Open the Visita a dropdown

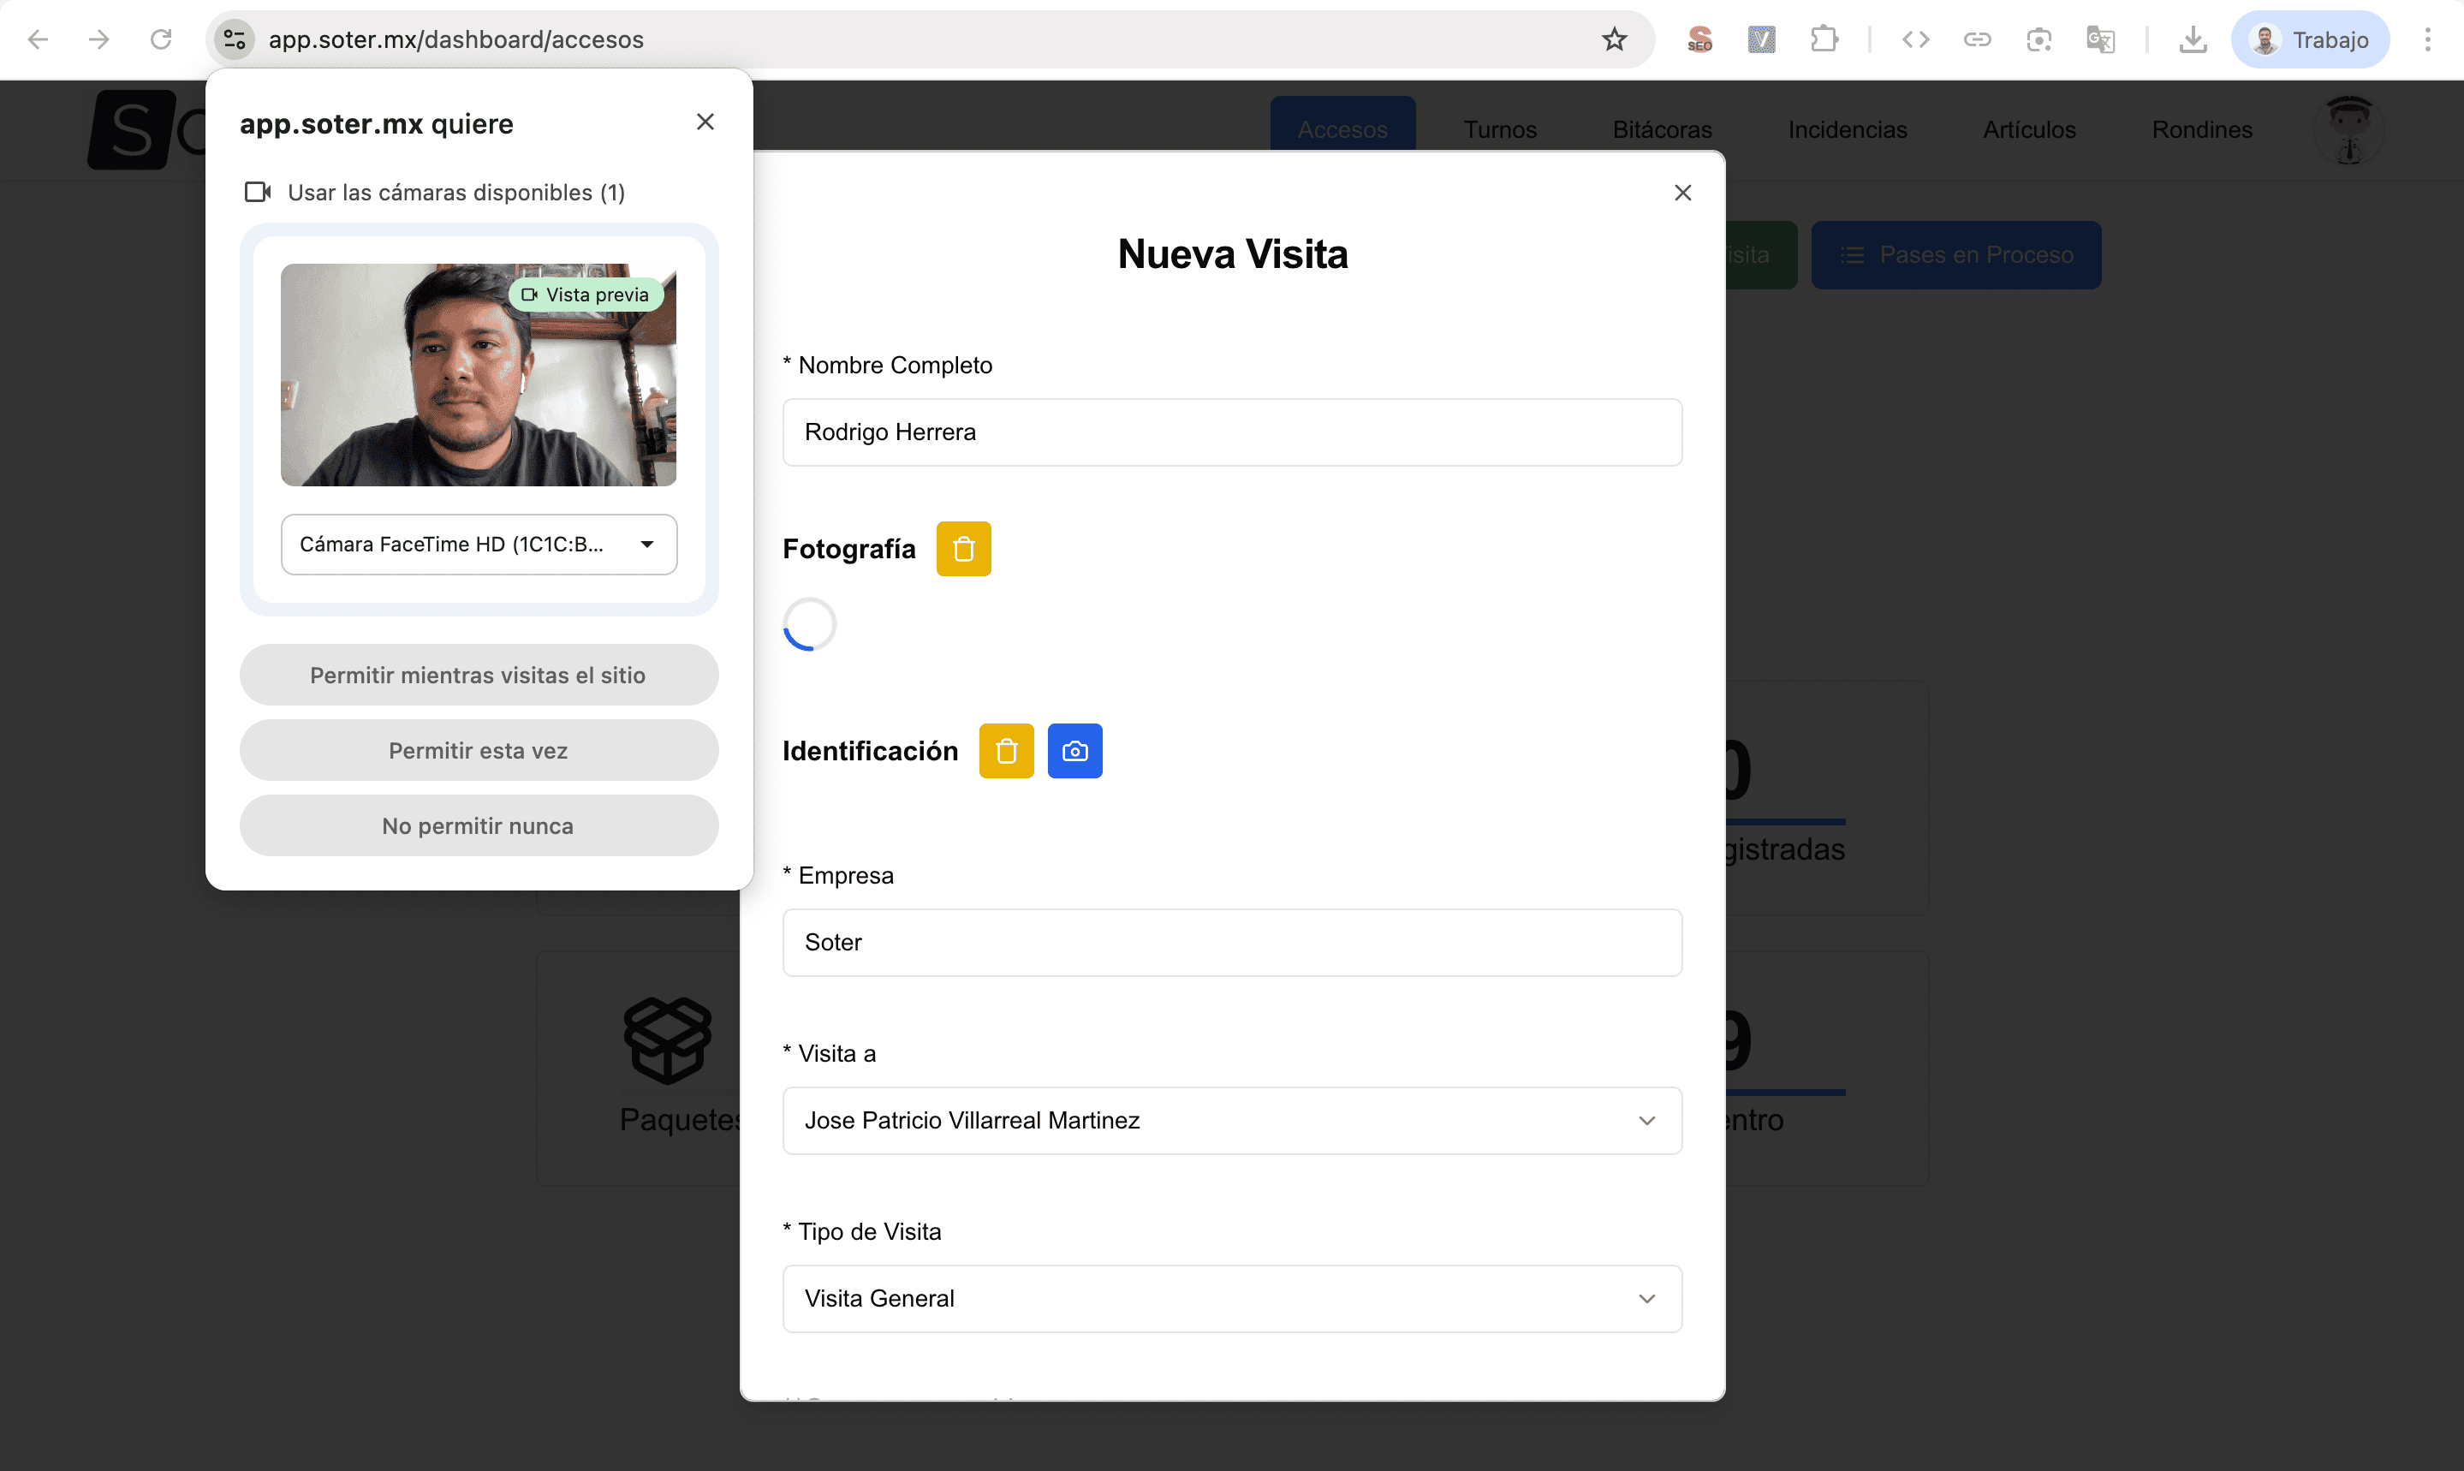(x=1231, y=1120)
